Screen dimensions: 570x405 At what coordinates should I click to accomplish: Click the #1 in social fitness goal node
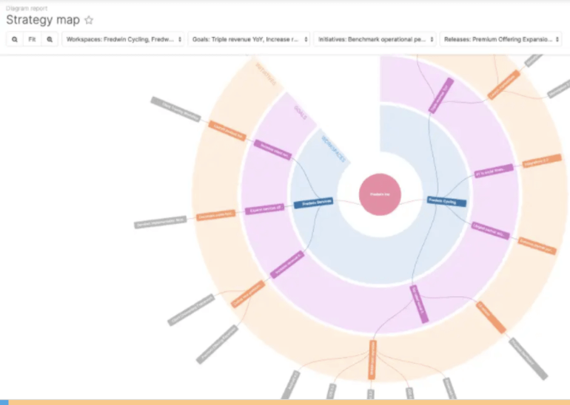(494, 171)
